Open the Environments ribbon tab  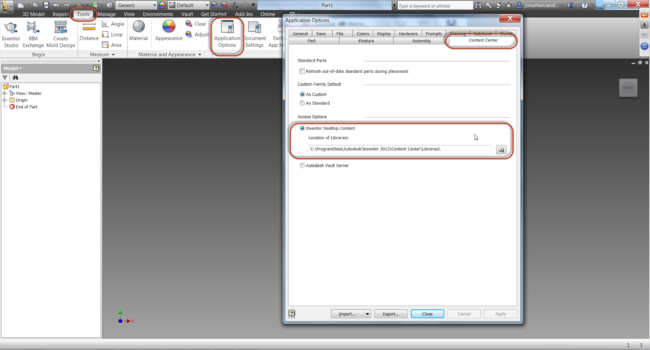[x=158, y=14]
